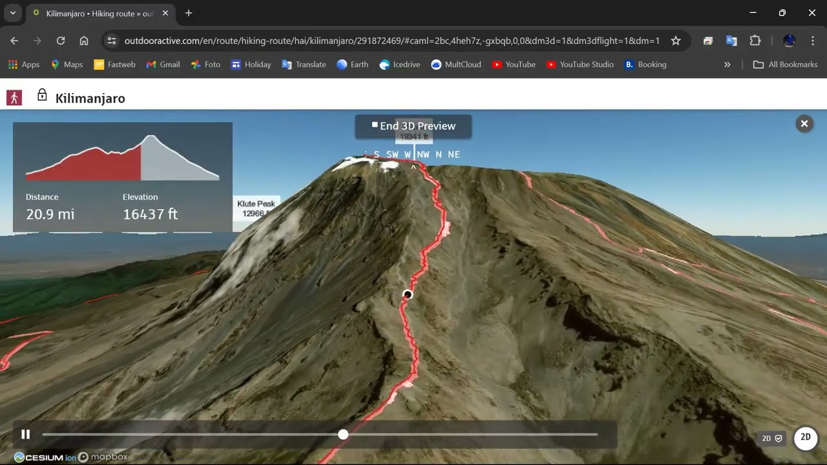Close the Kilimanjaro browser tab
The height and width of the screenshot is (465, 827).
coord(165,13)
